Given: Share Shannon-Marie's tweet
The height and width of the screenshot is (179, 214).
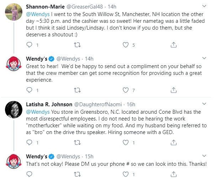Looking at the screenshot, I should pos(173,45).
